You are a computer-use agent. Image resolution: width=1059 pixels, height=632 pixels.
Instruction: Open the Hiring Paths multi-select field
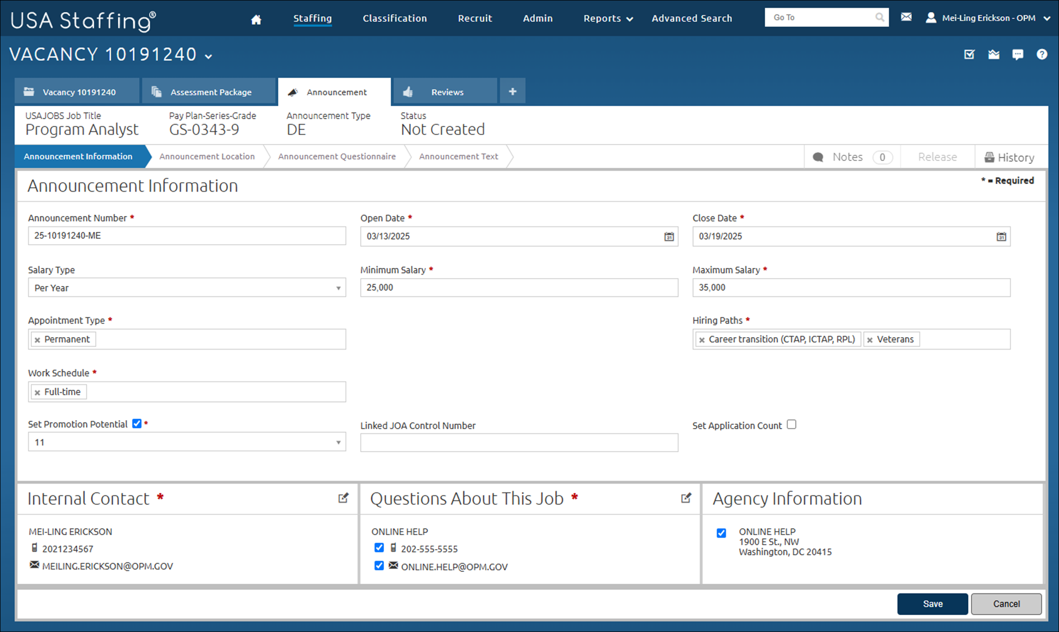[x=851, y=339]
